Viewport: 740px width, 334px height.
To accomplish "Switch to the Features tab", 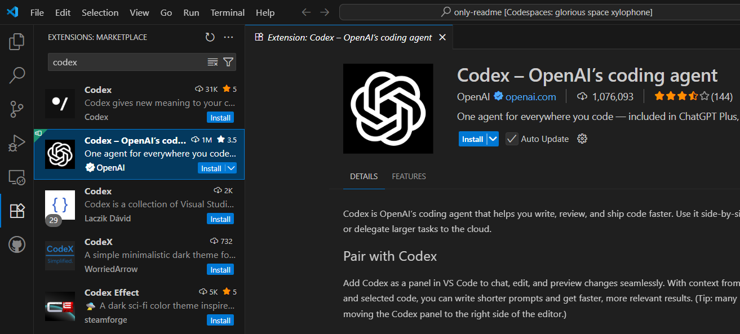I will point(409,176).
